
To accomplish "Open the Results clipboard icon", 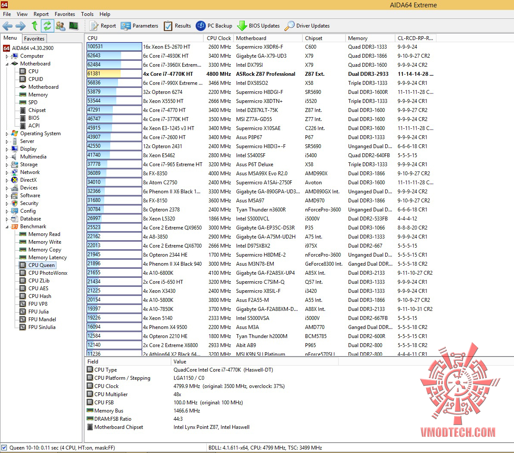I will click(x=168, y=25).
